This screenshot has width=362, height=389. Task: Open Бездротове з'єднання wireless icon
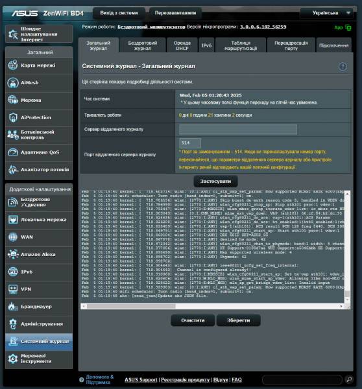(x=13, y=202)
